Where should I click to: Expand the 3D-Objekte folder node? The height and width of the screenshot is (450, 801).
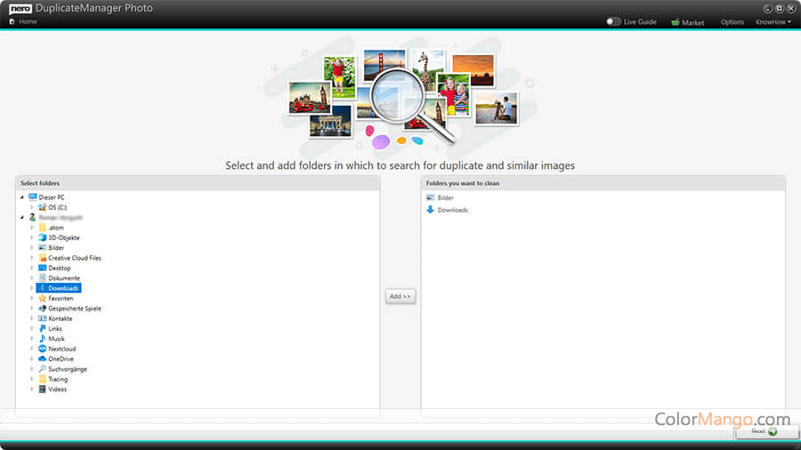click(x=32, y=237)
